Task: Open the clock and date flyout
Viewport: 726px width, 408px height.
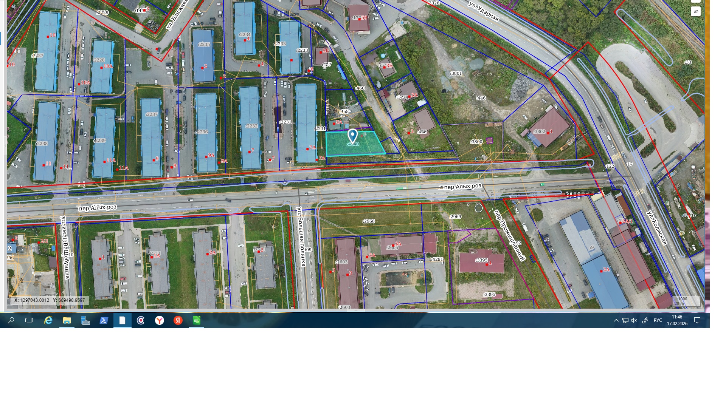Action: coord(677,320)
